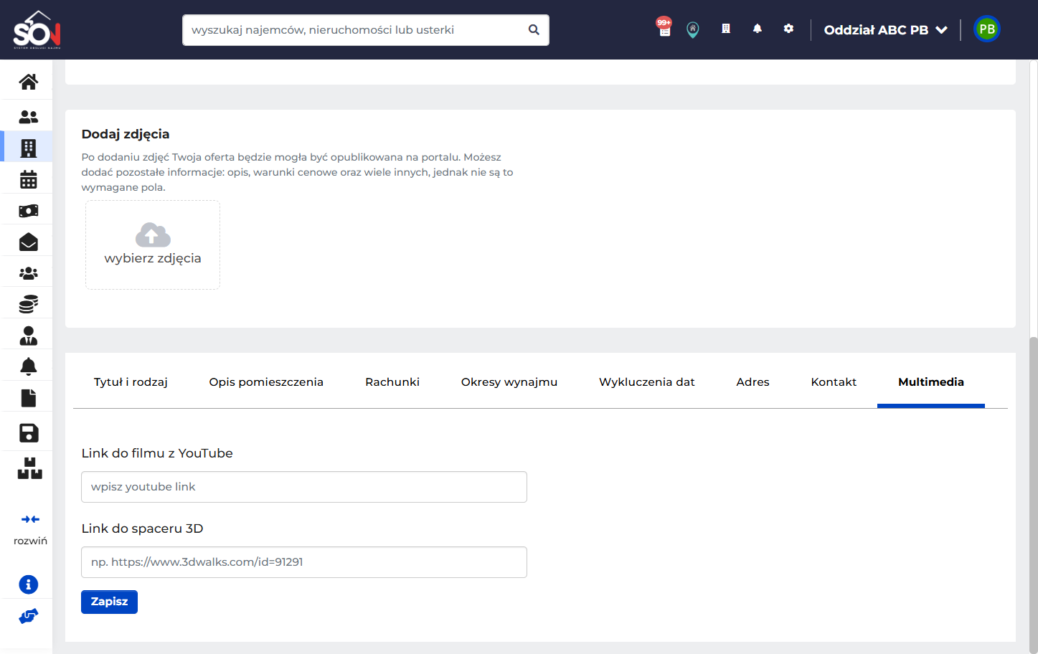1038x654 pixels.
Task: Click the SON logo
Action: 37,29
